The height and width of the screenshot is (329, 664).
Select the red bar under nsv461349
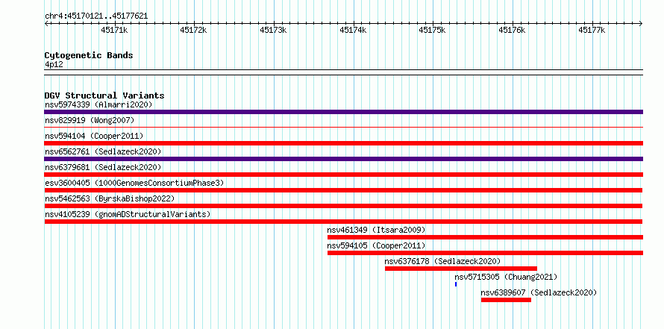click(485, 237)
